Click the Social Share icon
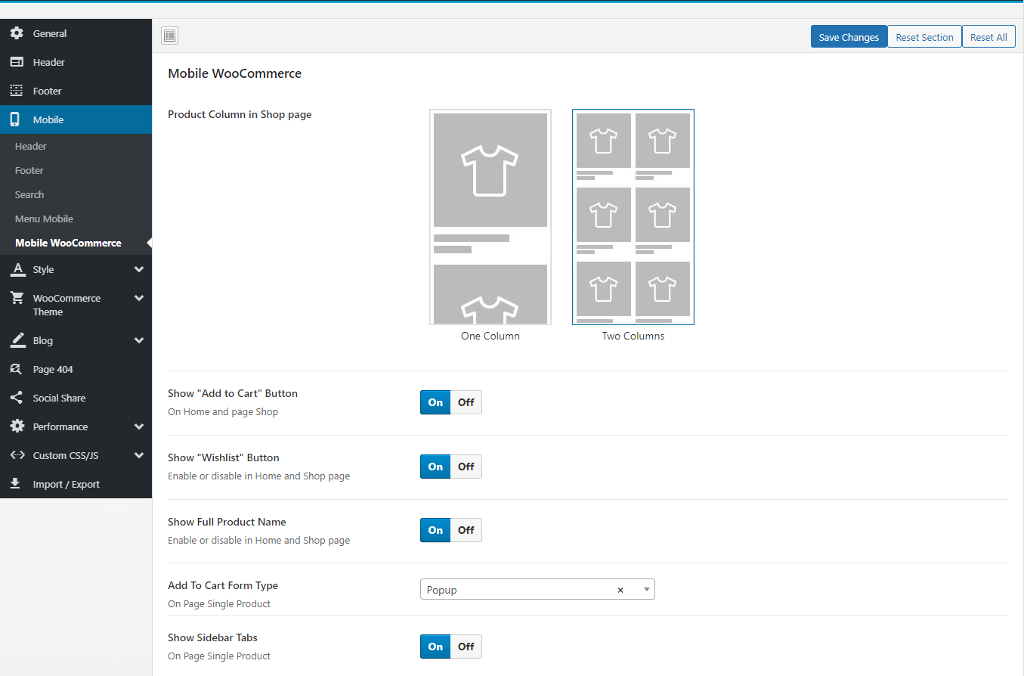This screenshot has width=1024, height=676. (17, 398)
